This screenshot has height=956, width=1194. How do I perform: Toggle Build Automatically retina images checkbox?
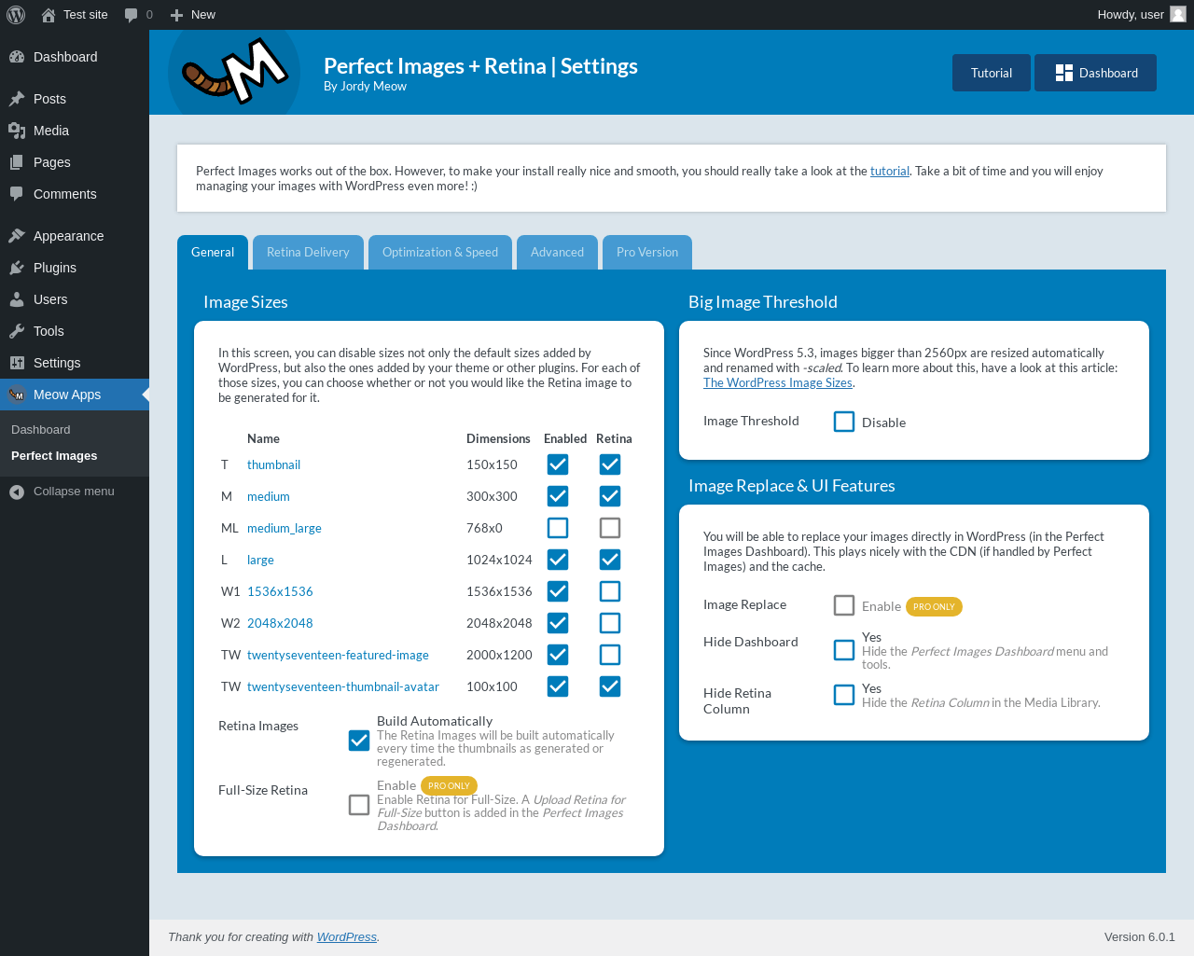point(359,741)
